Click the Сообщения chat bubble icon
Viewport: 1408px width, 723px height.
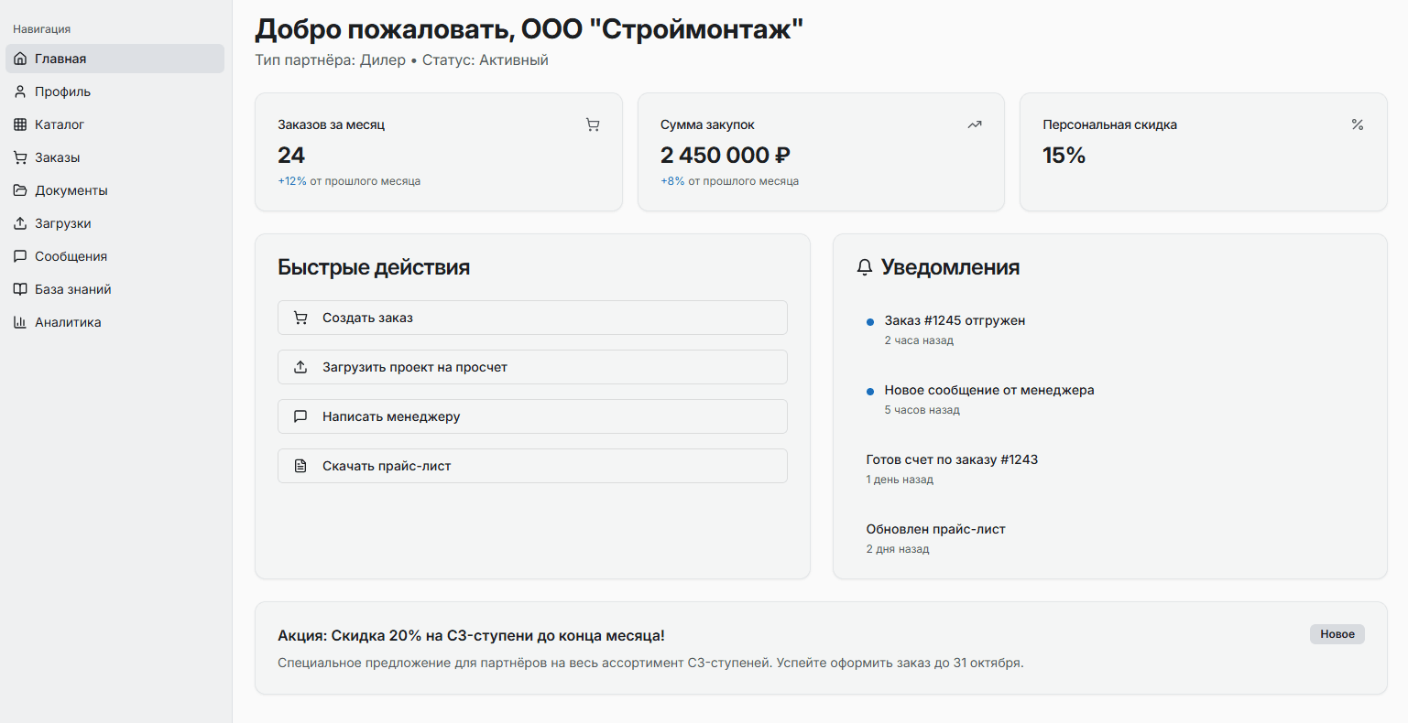19,256
